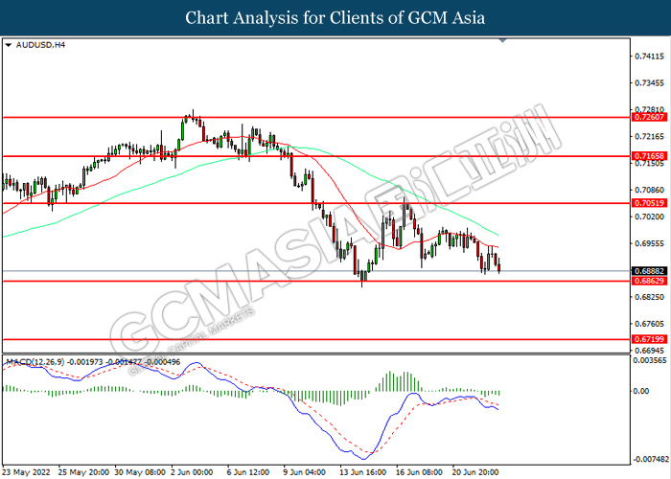Click the 0.70860 price axis value
Screen dimensions: 671x479
(649, 190)
